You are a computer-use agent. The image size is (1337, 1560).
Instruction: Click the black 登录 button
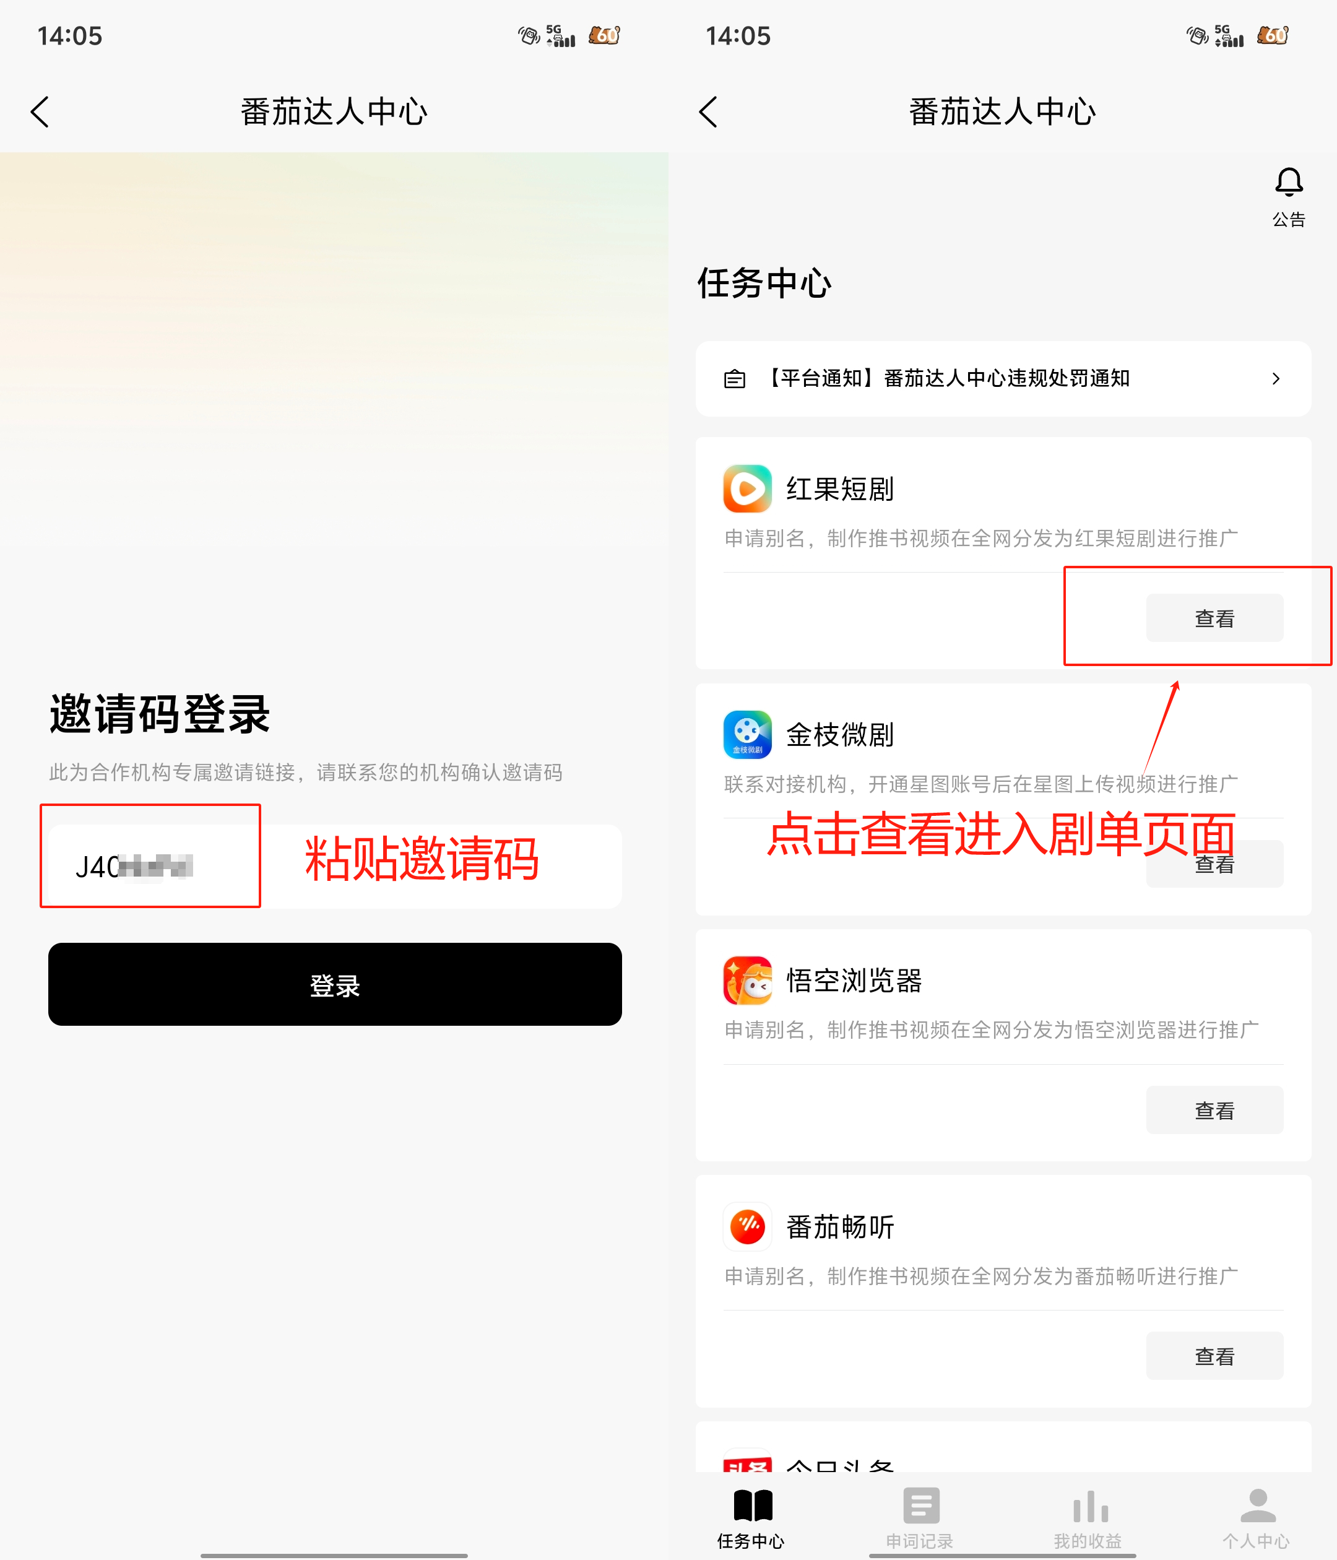(335, 984)
